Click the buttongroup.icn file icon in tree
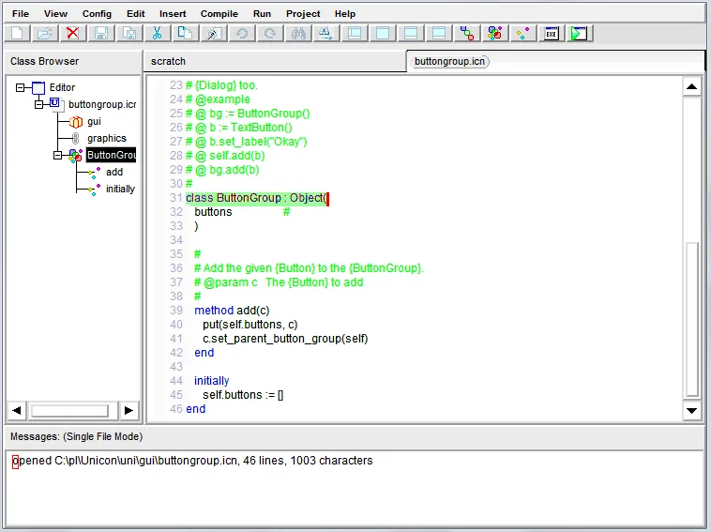 (55, 104)
